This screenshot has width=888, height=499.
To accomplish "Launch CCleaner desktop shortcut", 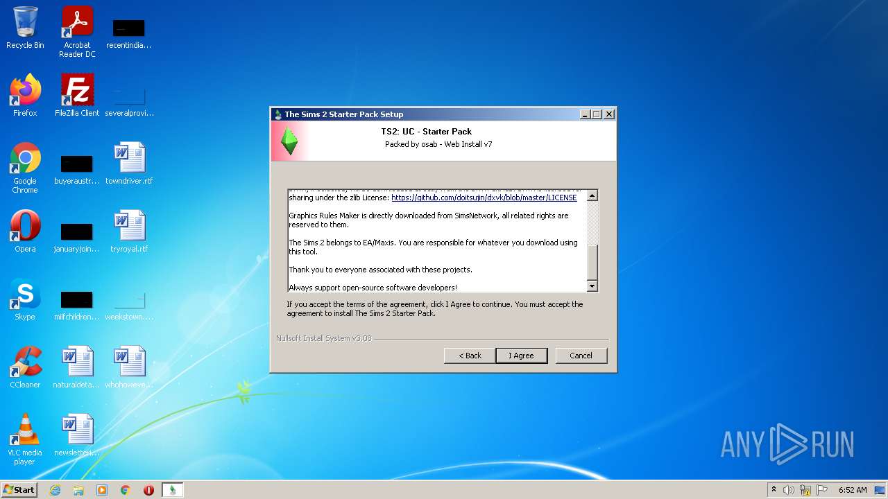I will click(25, 367).
